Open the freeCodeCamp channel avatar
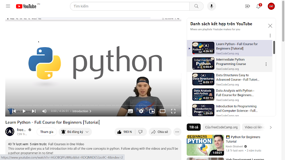The height and width of the screenshot is (160, 285). tap(10, 132)
